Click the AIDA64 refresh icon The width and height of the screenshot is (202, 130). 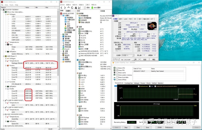point(72,8)
